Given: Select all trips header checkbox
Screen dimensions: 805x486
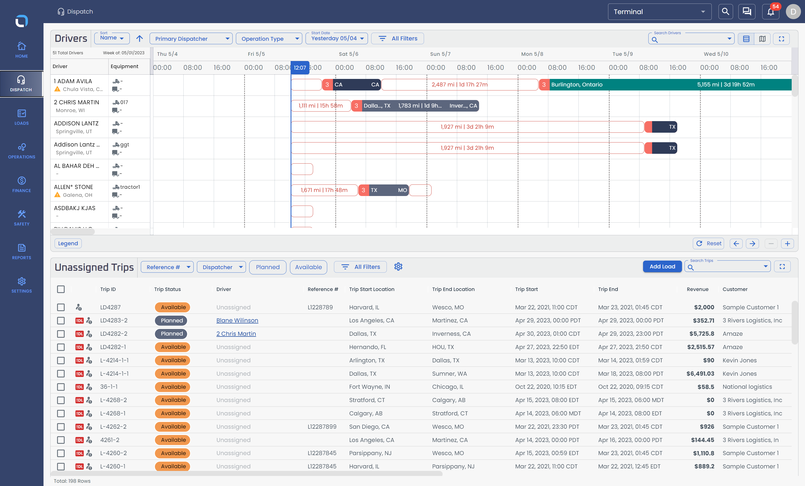Looking at the screenshot, I should click(x=61, y=289).
